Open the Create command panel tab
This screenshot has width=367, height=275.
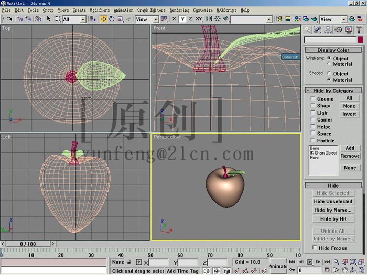click(307, 30)
